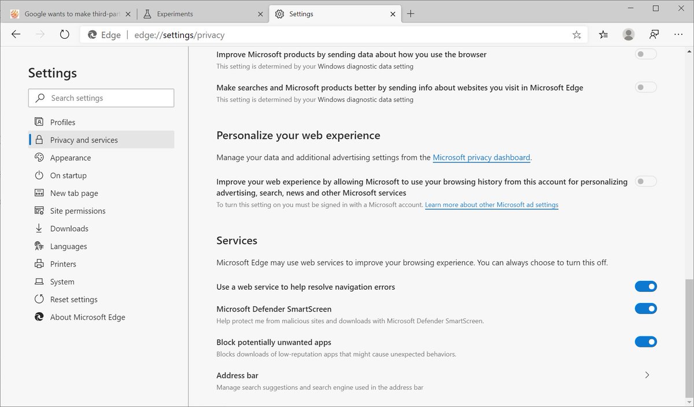This screenshot has height=407, width=694.
Task: Click the address bar URL edge://settings/privacy
Action: (x=179, y=35)
